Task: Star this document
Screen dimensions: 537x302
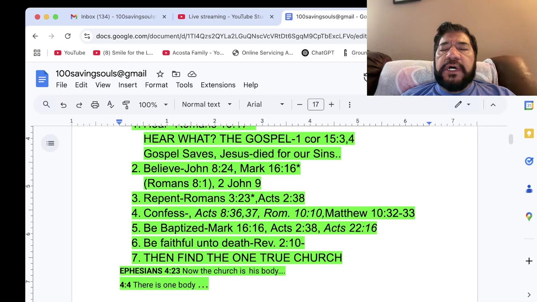Action: pos(160,74)
